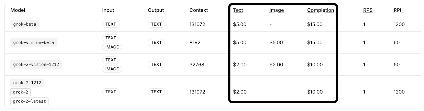The image size is (424, 111).
Task: Click the Context column header
Action: pyautogui.click(x=198, y=10)
